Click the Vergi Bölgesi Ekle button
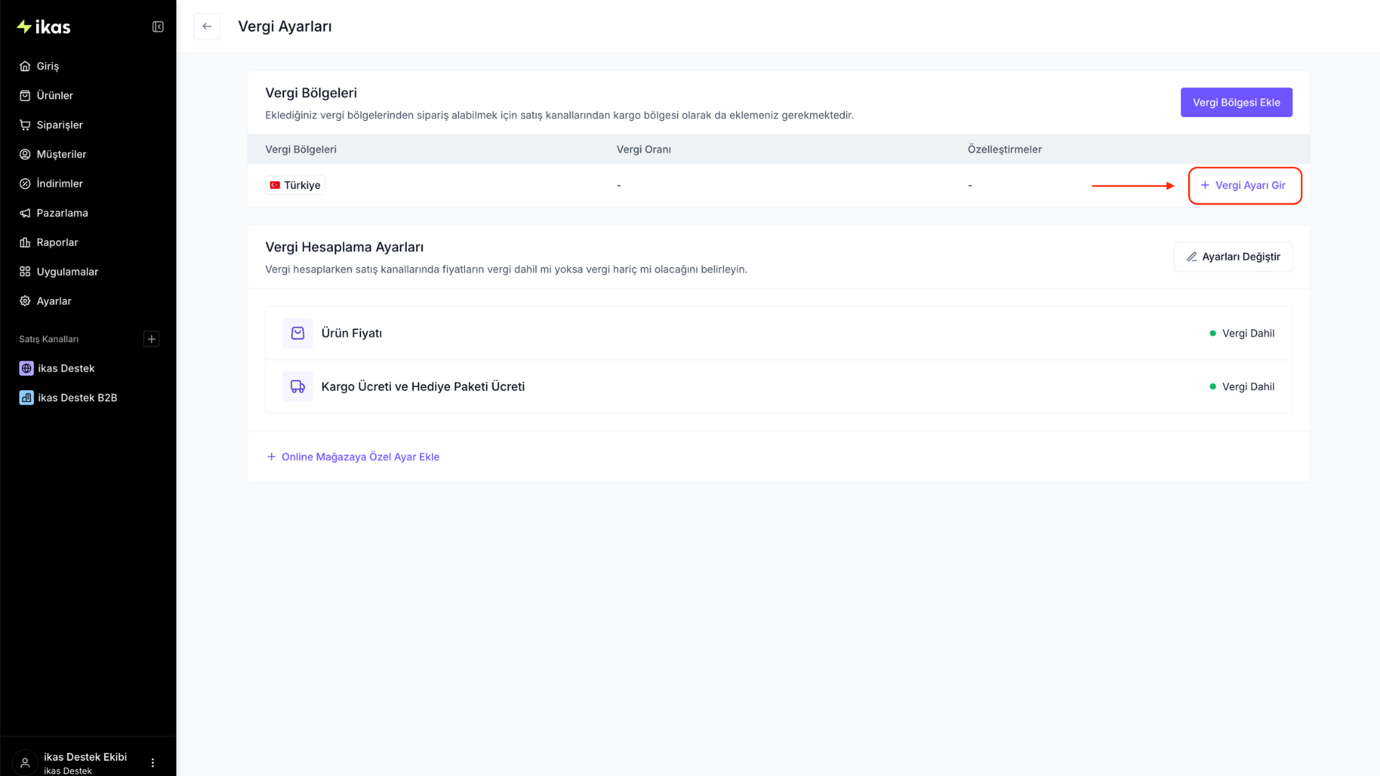Viewport: 1380px width, 776px height. (1236, 103)
